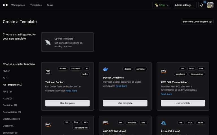217x135 pixels.
Task: Filter by Azure (1)
Action: [x=8, y=98]
